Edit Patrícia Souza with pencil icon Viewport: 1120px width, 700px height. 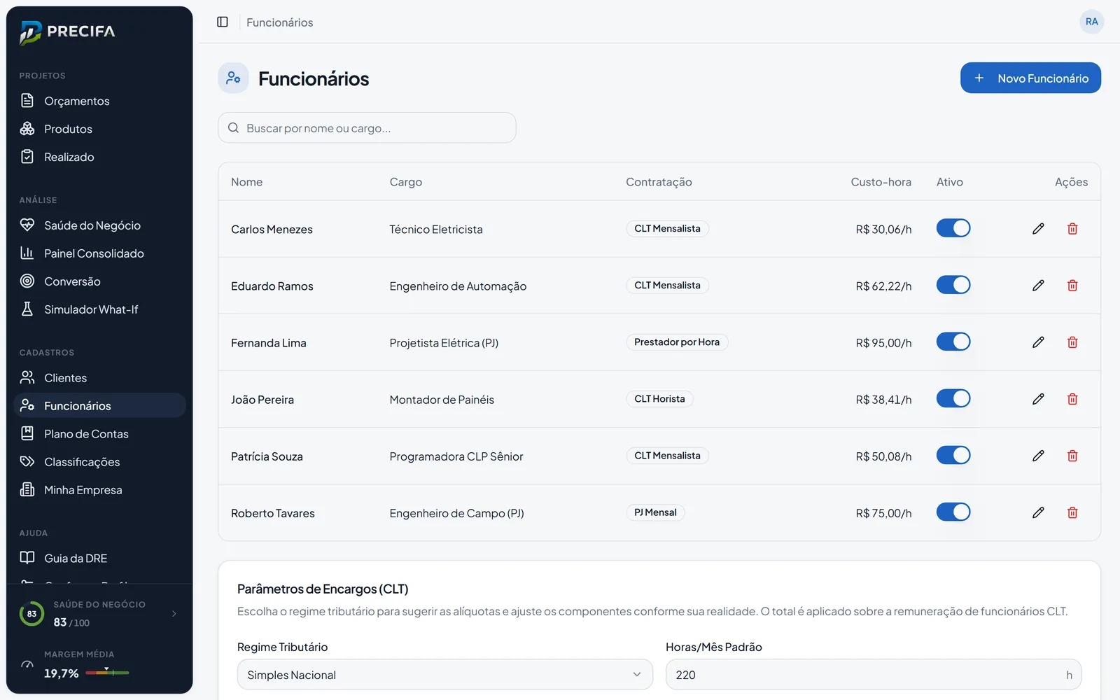1038,456
